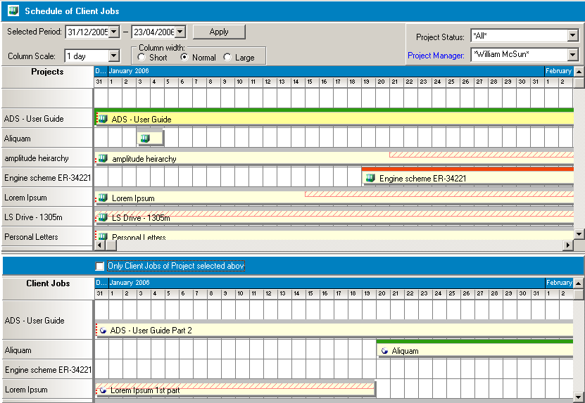Select Aliquam in Client Jobs list
Viewport: 585px width, 403px height.
[47, 350]
